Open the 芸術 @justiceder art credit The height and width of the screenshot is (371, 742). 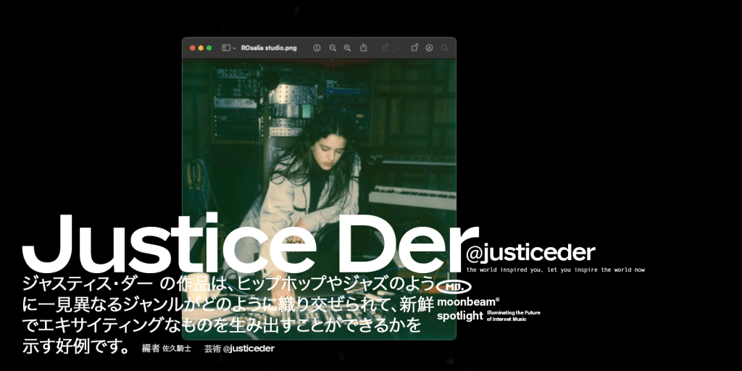point(239,349)
